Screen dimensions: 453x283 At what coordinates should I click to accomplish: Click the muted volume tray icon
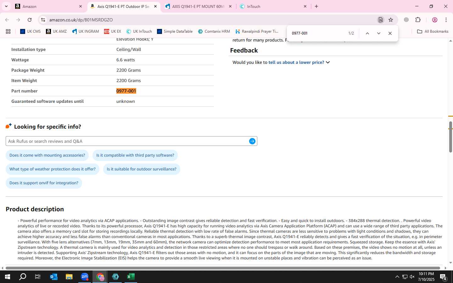click(x=412, y=277)
